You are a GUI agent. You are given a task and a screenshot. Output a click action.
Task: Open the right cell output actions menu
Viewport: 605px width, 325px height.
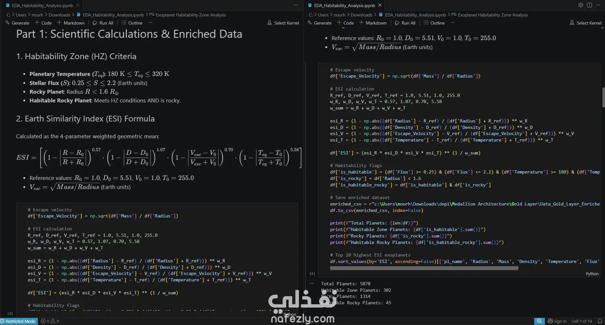(x=311, y=284)
